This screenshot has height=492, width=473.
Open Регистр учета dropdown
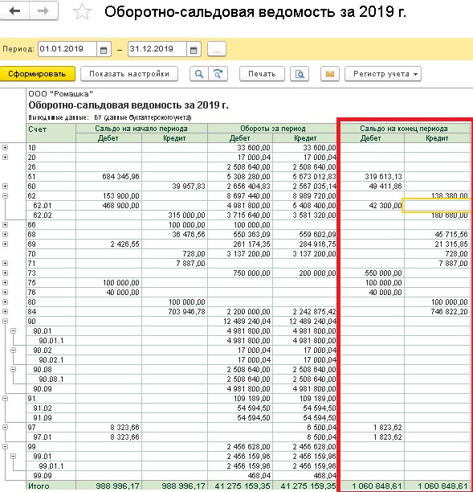[x=383, y=74]
